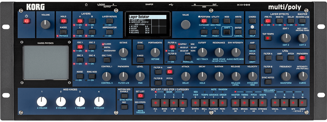Viewport: 327px width, 122px height.
Task: Go to next page with PAGE+ button
Action: 215,32
